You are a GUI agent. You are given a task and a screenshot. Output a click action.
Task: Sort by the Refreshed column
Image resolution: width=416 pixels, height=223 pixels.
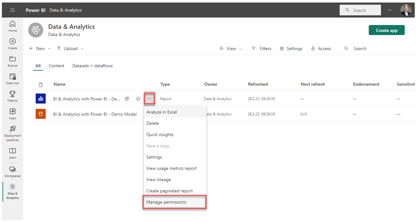click(258, 84)
